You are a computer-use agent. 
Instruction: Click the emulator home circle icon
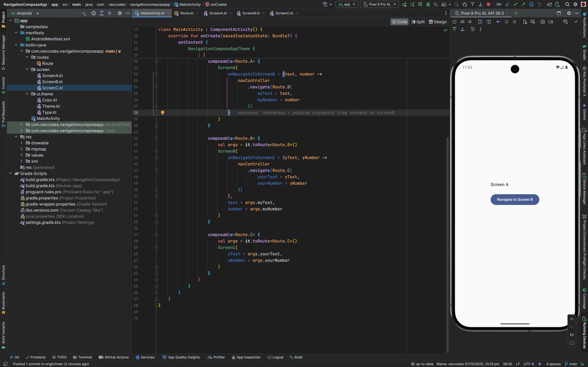tap(506, 22)
